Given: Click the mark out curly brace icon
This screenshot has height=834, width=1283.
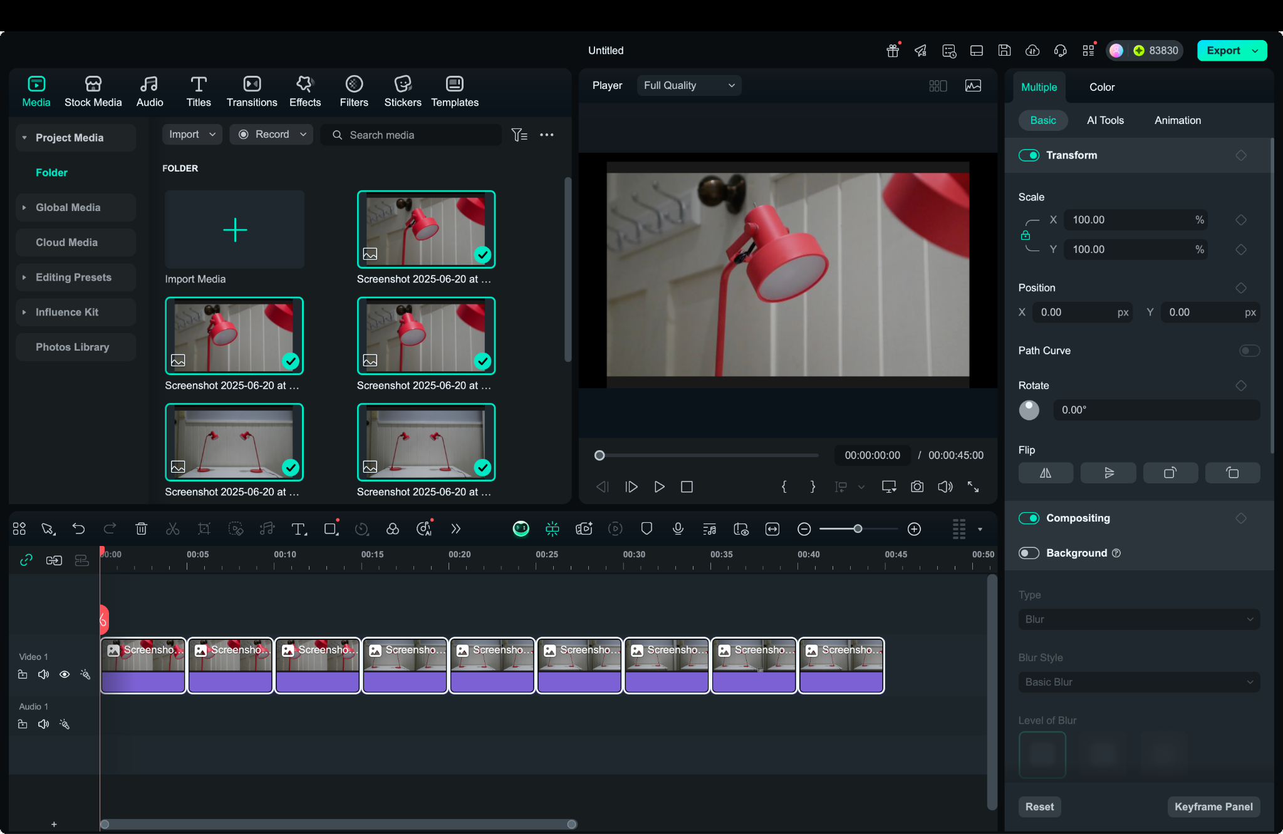Looking at the screenshot, I should tap(813, 487).
